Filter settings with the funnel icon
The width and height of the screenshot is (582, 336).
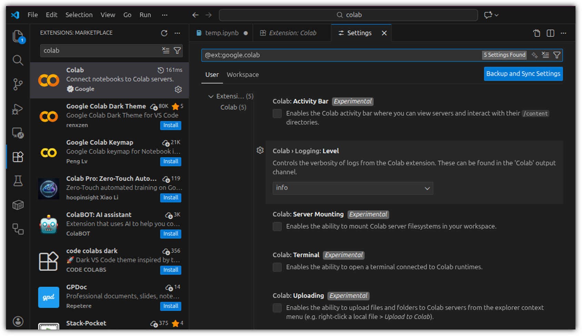tap(557, 55)
